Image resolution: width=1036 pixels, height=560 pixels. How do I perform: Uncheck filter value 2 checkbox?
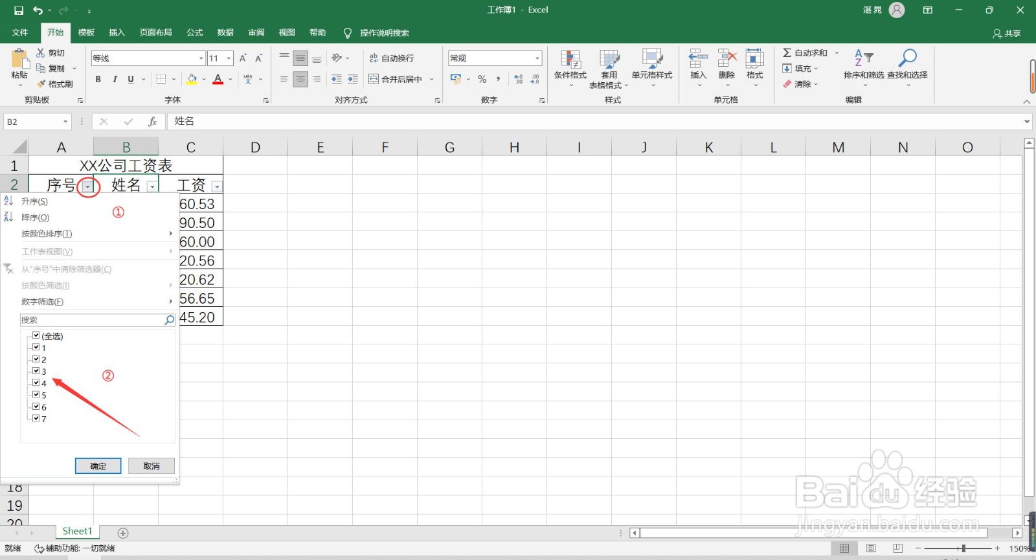coord(36,359)
